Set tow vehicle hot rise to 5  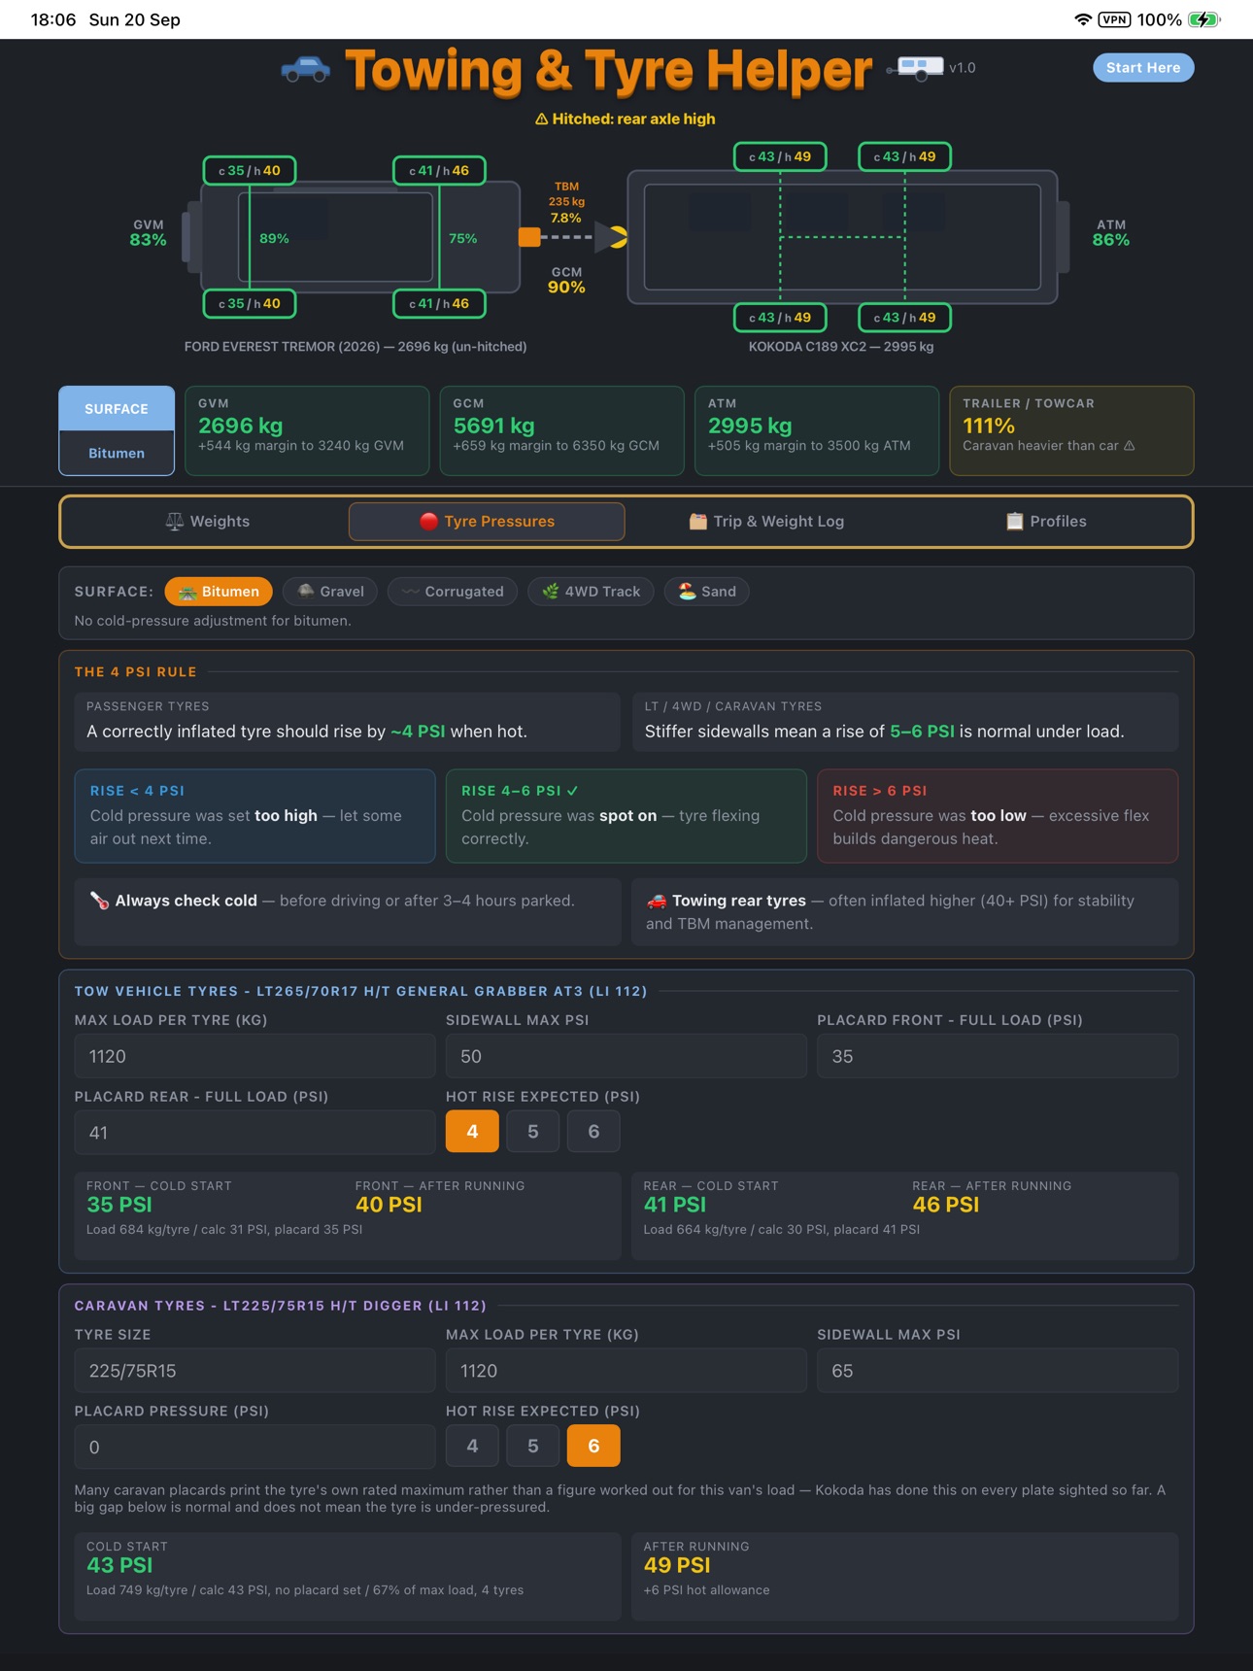(x=533, y=1132)
